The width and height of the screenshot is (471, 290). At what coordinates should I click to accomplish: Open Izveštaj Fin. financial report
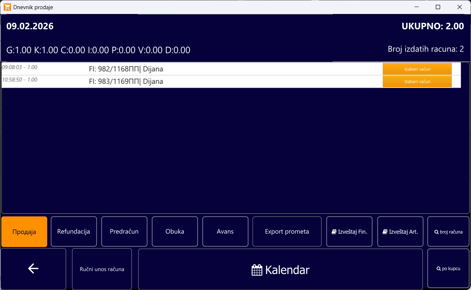tap(349, 231)
